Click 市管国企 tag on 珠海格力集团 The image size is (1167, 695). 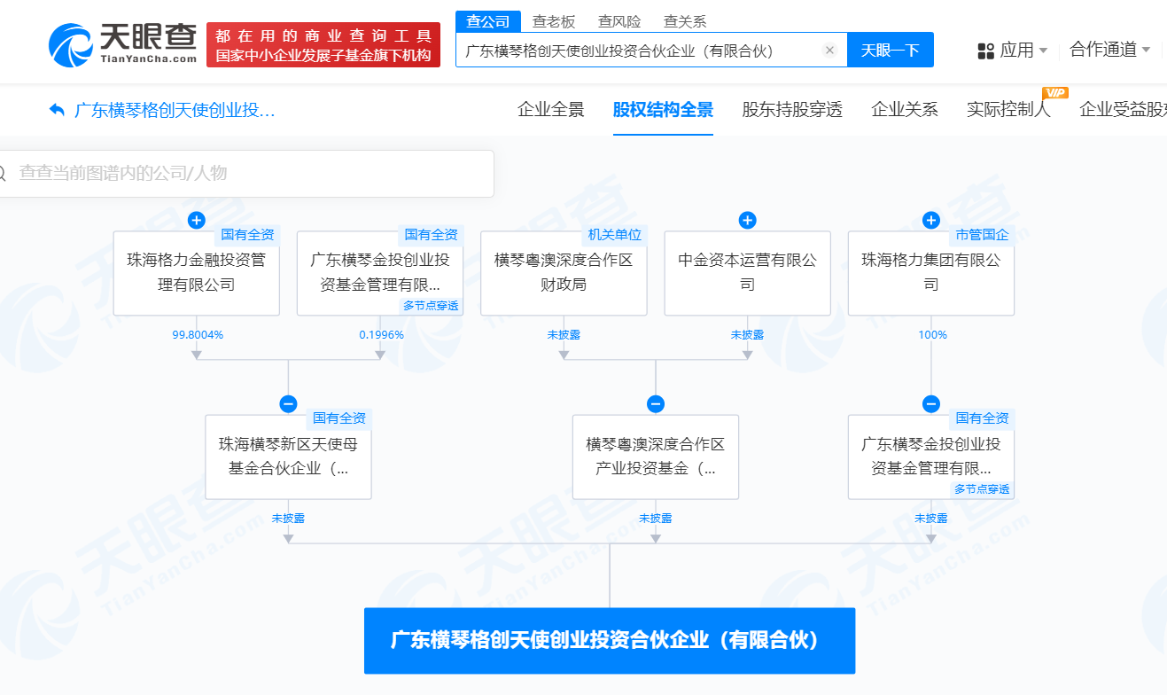pyautogui.click(x=982, y=235)
